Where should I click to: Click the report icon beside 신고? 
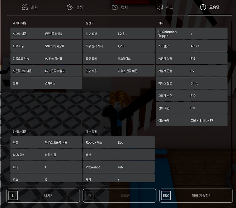(x=160, y=7)
